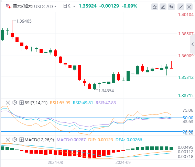Click the 1.39465 high price label

pyautogui.click(x=24, y=21)
